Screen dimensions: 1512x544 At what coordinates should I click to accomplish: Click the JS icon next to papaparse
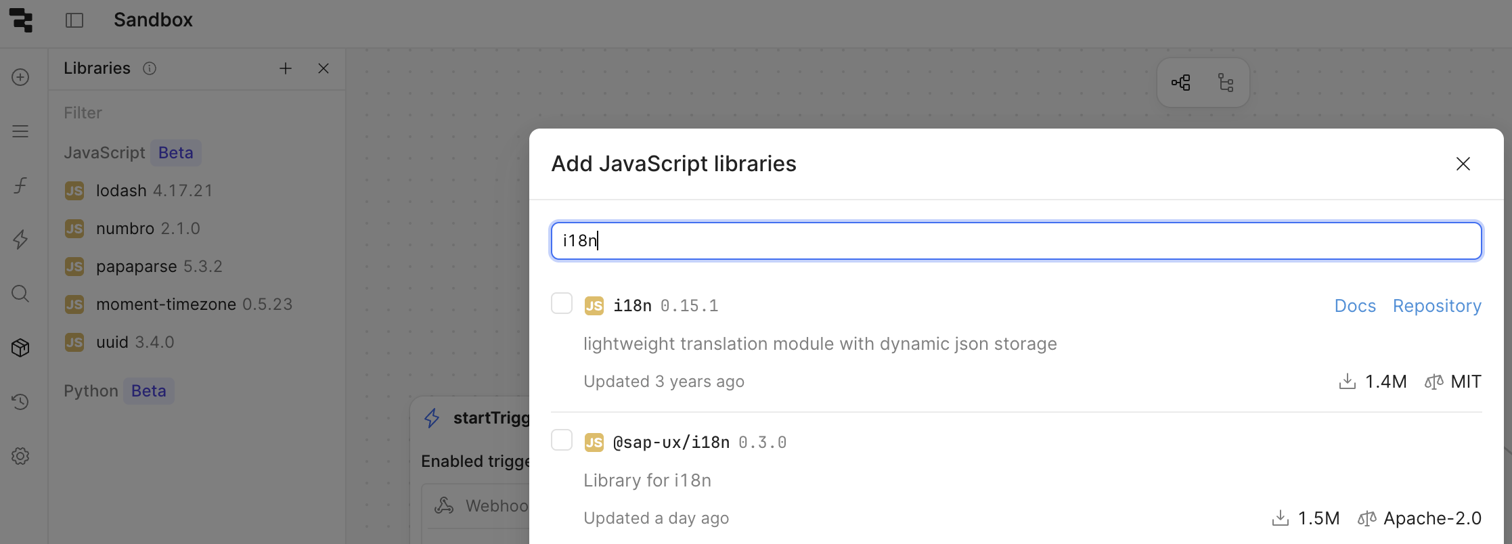(x=74, y=267)
